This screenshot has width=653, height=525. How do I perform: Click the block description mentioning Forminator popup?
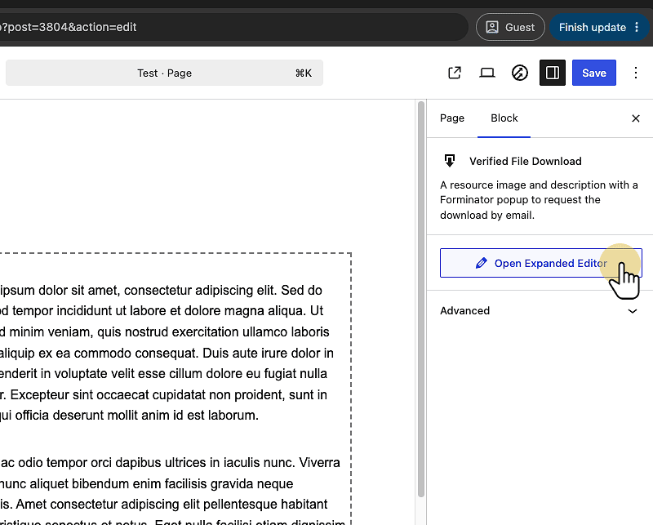(x=539, y=200)
